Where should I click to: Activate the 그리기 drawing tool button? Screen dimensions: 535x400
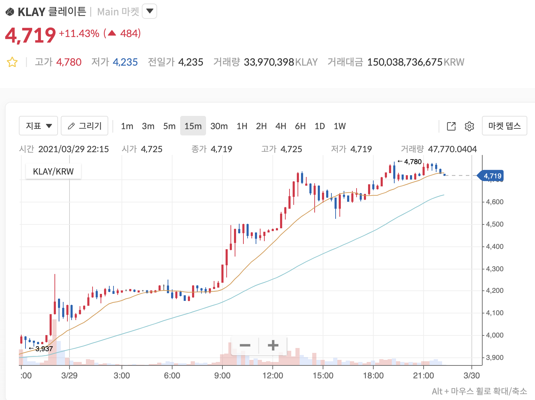pyautogui.click(x=85, y=126)
